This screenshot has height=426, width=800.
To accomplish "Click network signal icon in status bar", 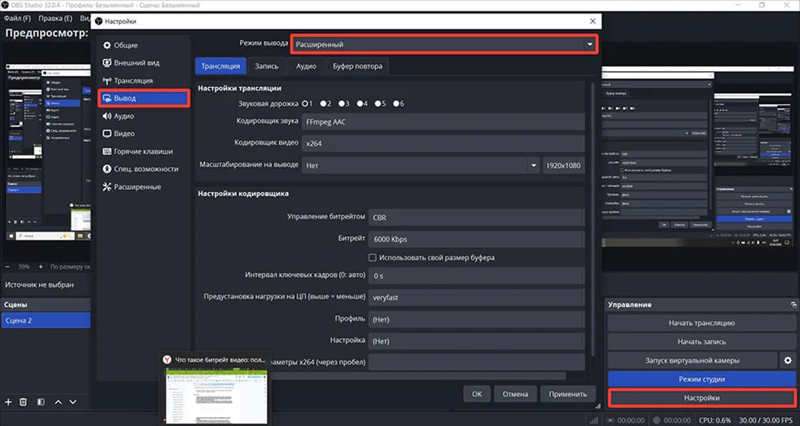I will [x=594, y=421].
